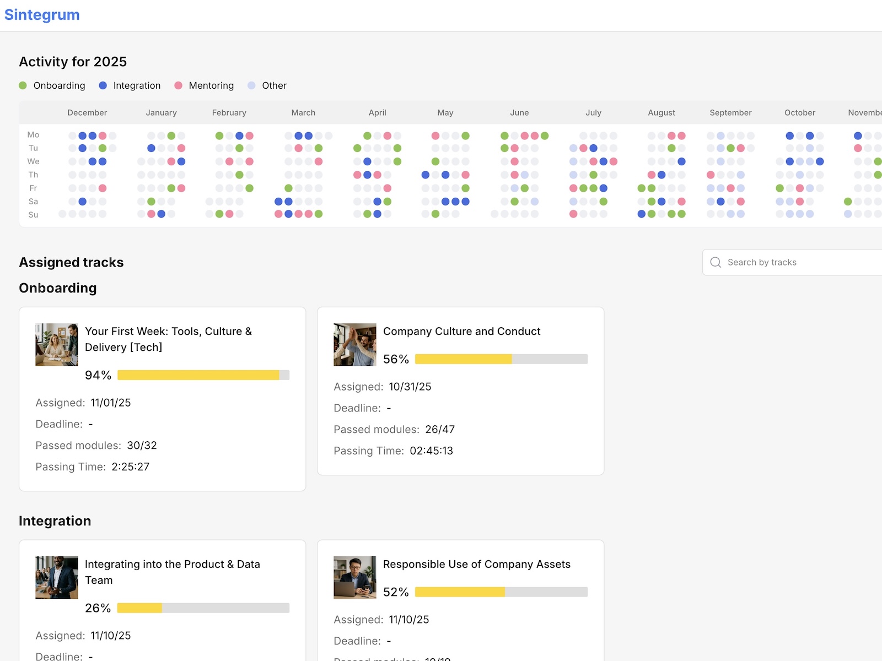
Task: Open the Company Culture and Conduct title
Action: click(x=461, y=331)
